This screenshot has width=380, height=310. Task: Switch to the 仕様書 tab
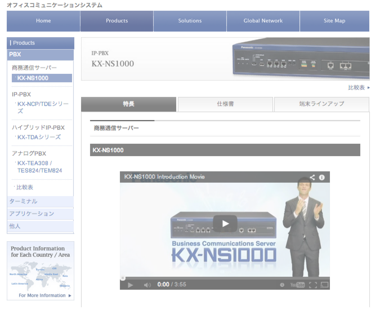pyautogui.click(x=225, y=104)
